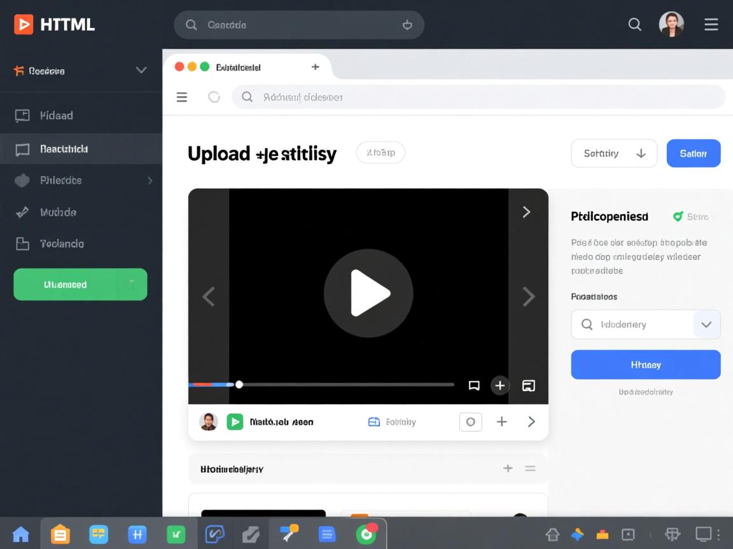733x549 pixels.
Task: Click the large play button on video
Action: (368, 293)
